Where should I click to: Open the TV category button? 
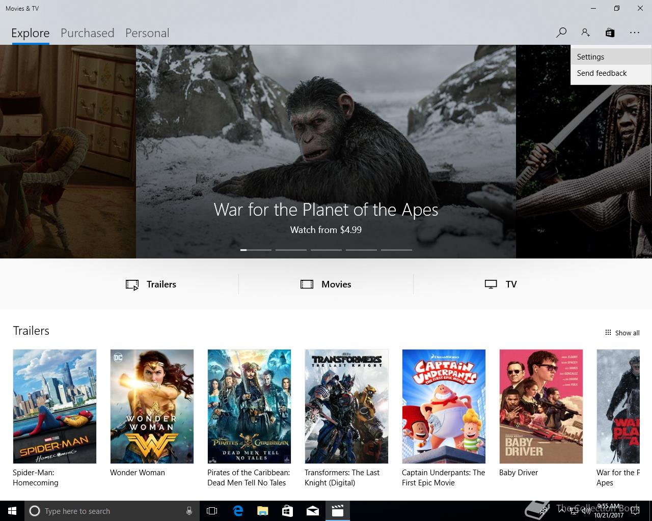(501, 284)
